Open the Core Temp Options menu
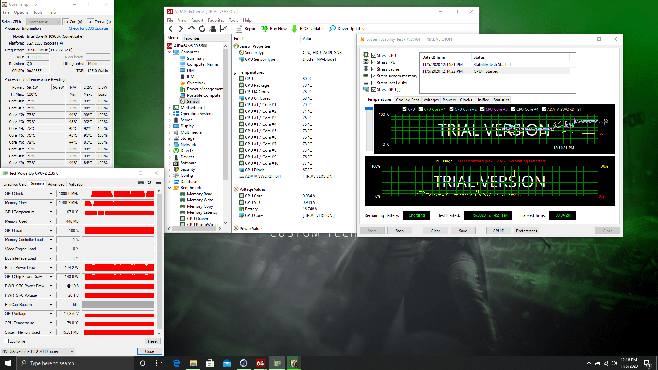The width and height of the screenshot is (658, 370). pos(21,12)
